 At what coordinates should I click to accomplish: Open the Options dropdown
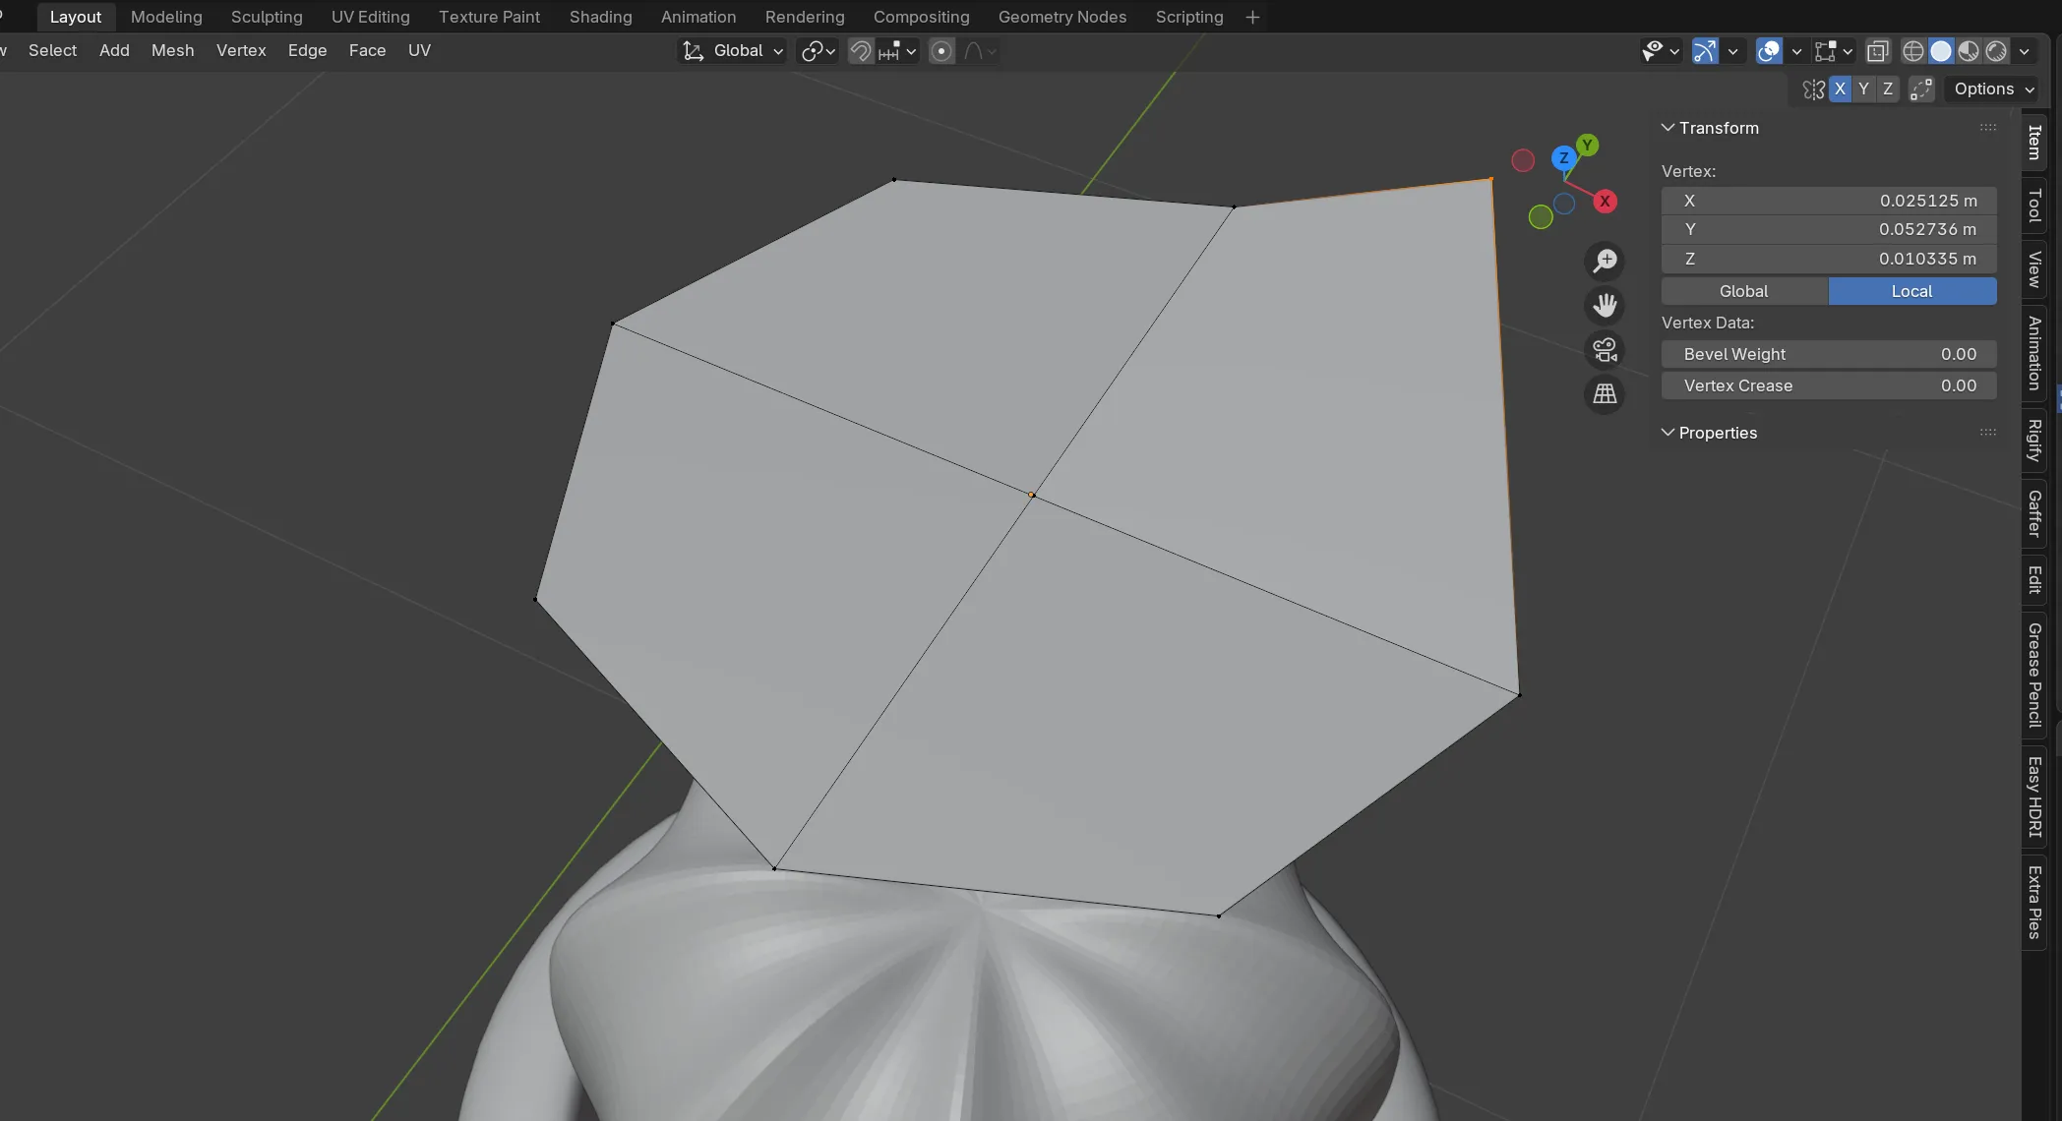1991,88
